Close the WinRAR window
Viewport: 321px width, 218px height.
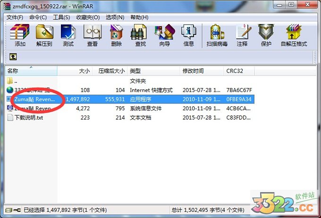[307, 5]
